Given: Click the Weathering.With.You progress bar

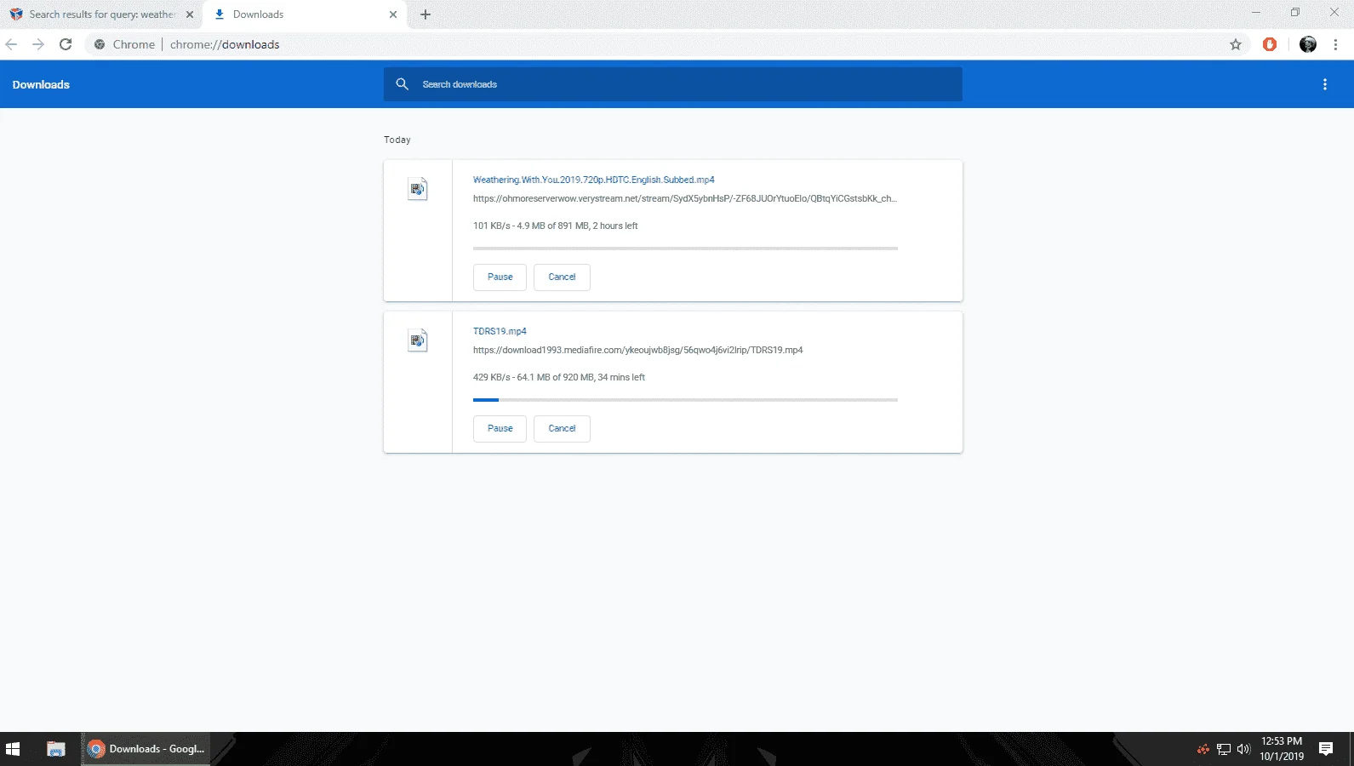Looking at the screenshot, I should 685,249.
